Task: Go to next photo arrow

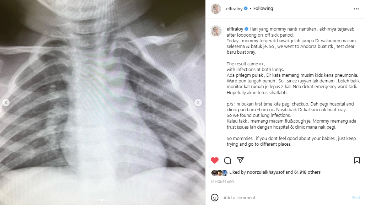Action: coord(198,102)
